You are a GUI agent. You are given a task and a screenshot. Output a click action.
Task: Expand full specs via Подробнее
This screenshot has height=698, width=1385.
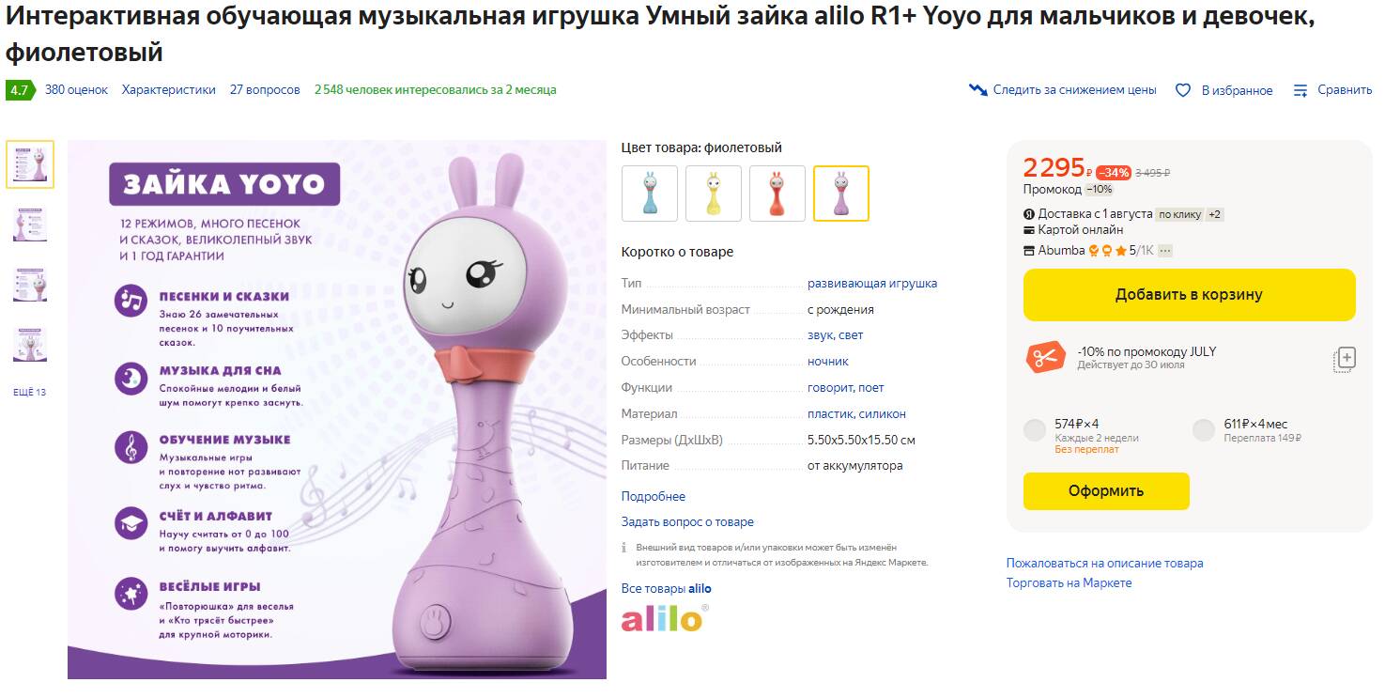click(x=654, y=496)
